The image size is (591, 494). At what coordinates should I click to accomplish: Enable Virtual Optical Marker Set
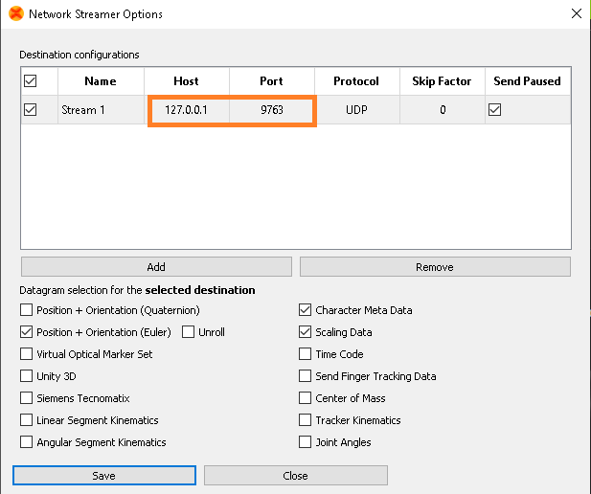[x=27, y=354]
